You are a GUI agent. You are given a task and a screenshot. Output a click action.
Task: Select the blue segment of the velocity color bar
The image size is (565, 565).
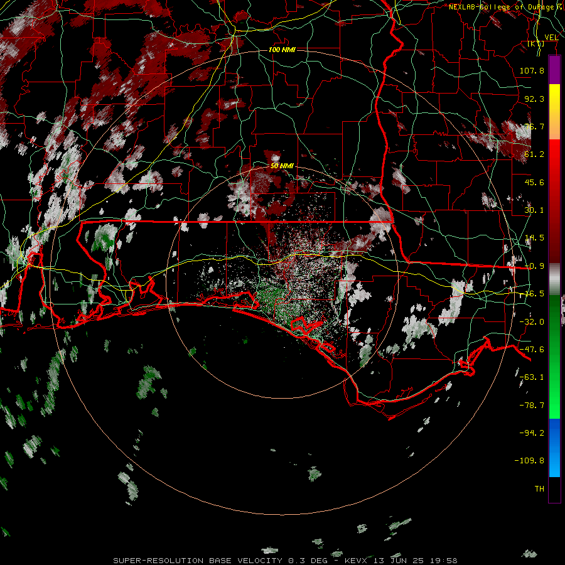[554, 448]
